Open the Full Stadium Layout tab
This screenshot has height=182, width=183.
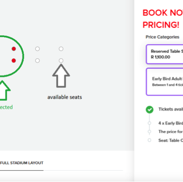22,163
